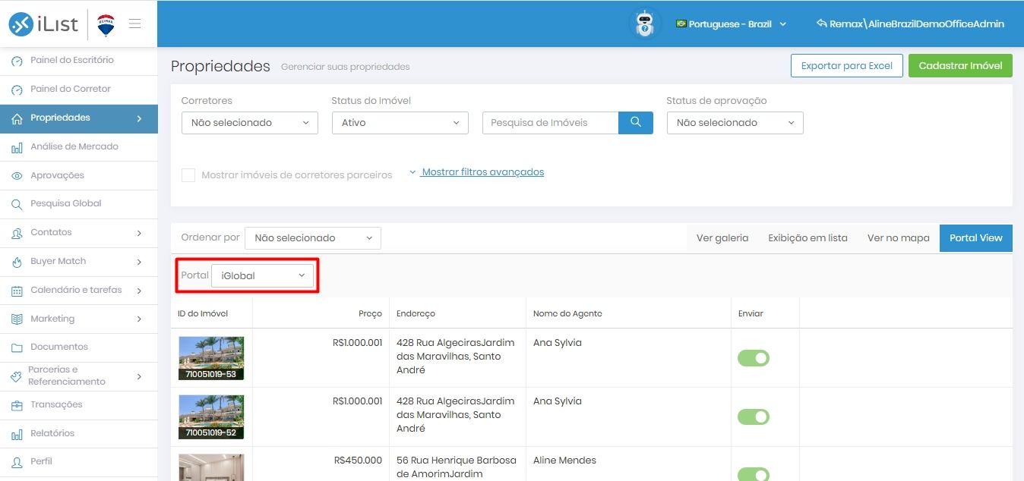Click the magnifier search button
Screen dimensions: 1024x481
pos(636,122)
